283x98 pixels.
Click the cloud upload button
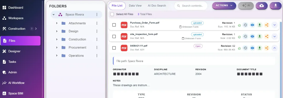point(261,6)
